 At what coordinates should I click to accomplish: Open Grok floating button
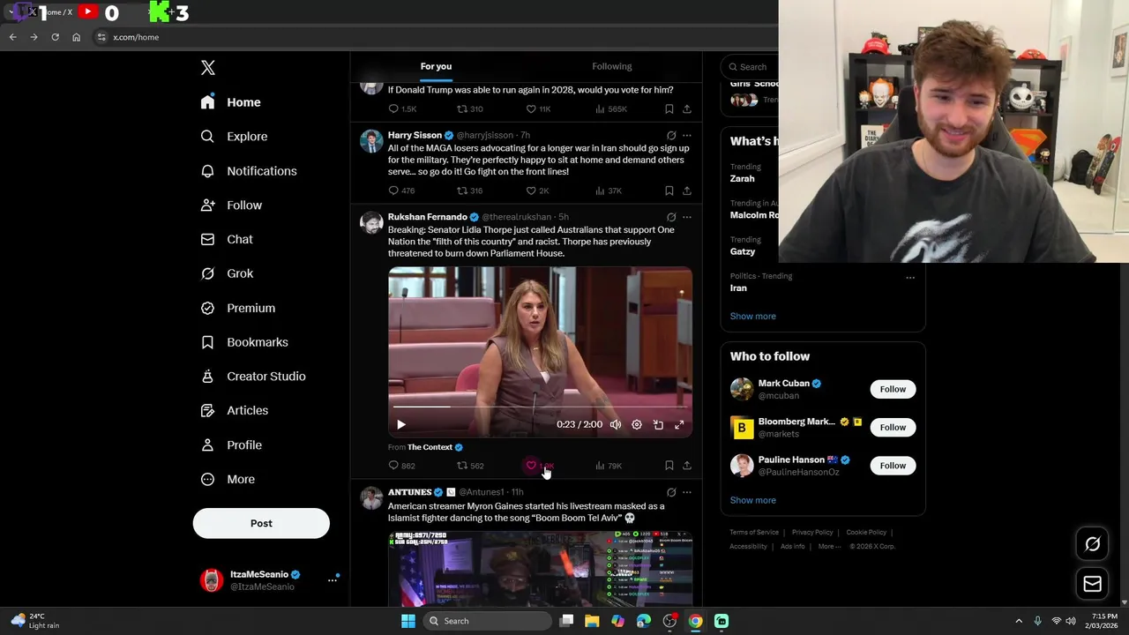click(1092, 544)
